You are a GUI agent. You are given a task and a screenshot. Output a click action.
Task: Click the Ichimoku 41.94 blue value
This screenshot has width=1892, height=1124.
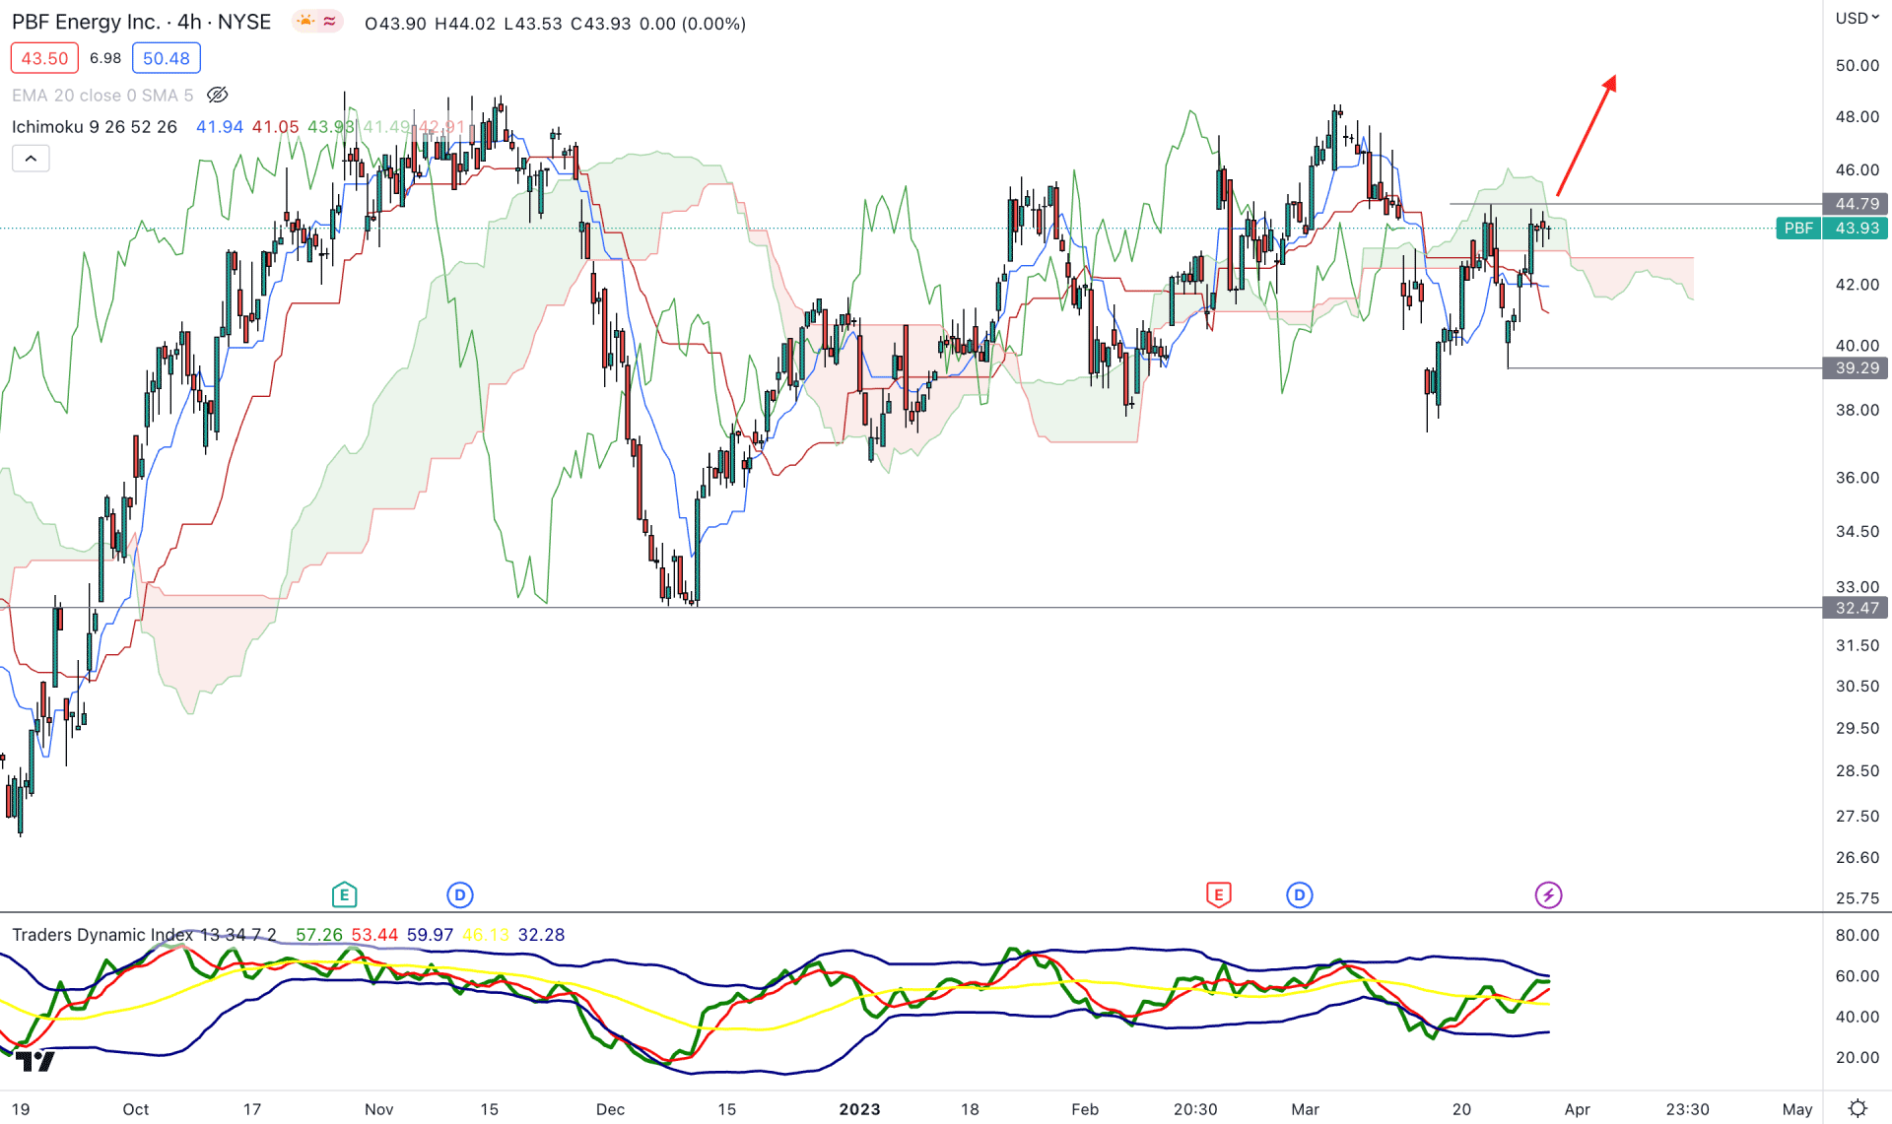pos(220,126)
